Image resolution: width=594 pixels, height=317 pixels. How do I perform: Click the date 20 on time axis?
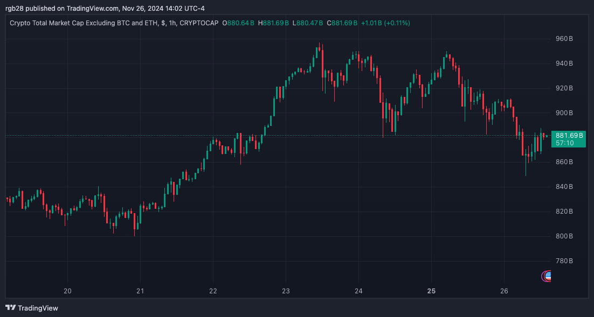68,291
